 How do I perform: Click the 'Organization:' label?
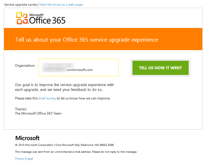pyautogui.click(x=25, y=66)
